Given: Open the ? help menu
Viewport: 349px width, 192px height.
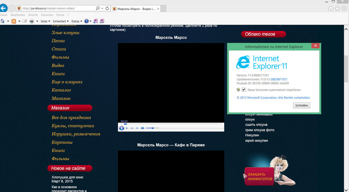Looking at the screenshot, I should pyautogui.click(x=68, y=15).
